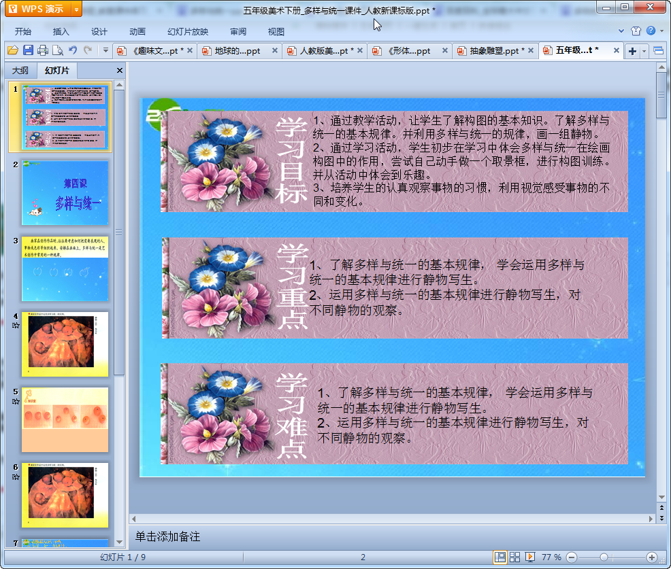671x569 pixels.
Task: Go to previous slide double-arrow button
Action: (661, 508)
